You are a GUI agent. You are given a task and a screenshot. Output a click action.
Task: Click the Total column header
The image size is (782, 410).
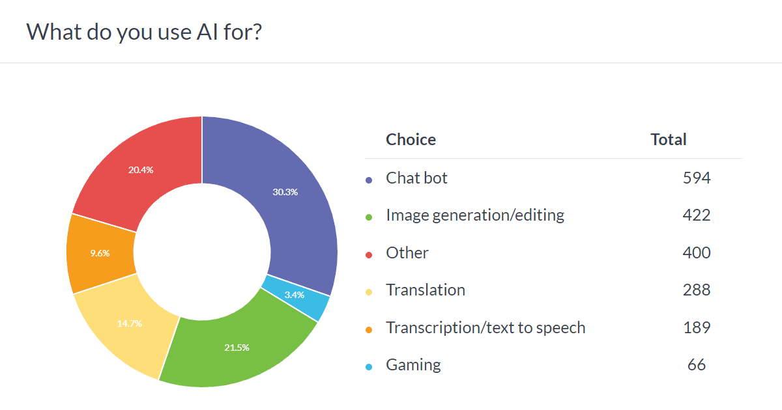669,139
